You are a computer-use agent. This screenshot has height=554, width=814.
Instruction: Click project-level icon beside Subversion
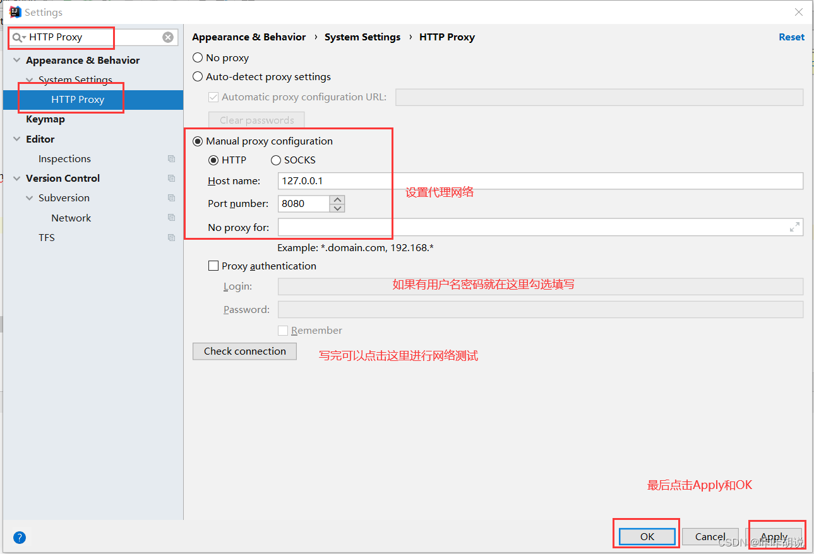click(x=171, y=197)
